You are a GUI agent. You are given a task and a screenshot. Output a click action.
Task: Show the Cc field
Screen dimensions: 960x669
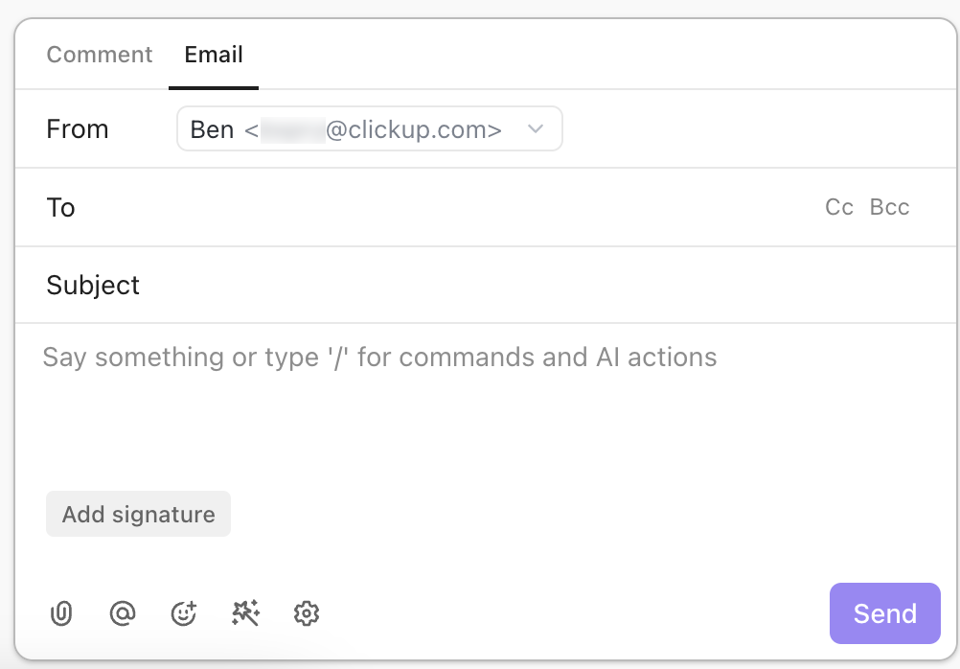(x=838, y=207)
